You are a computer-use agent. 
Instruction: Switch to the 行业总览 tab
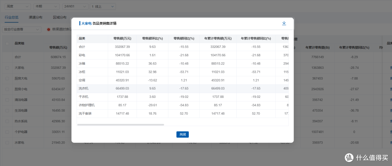12,17
